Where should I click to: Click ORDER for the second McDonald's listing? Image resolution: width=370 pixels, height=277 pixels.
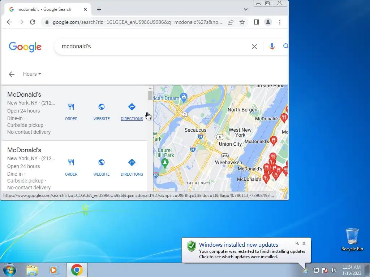click(71, 167)
